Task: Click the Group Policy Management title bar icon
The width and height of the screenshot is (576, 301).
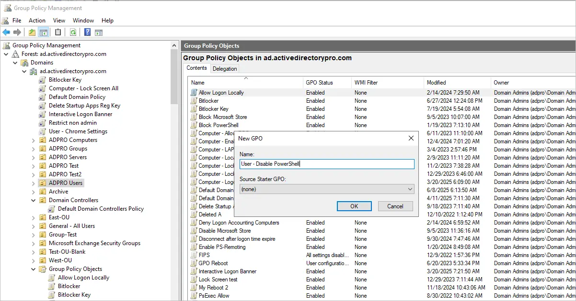Action: pyautogui.click(x=7, y=8)
